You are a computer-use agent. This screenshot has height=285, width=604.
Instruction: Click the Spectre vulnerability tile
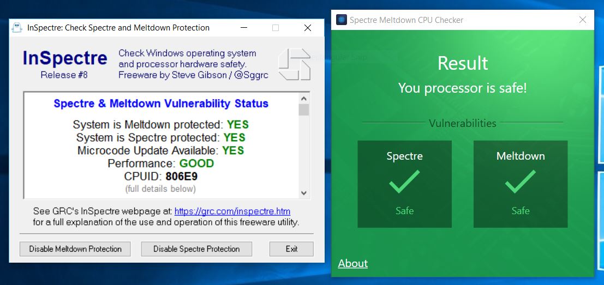click(404, 184)
